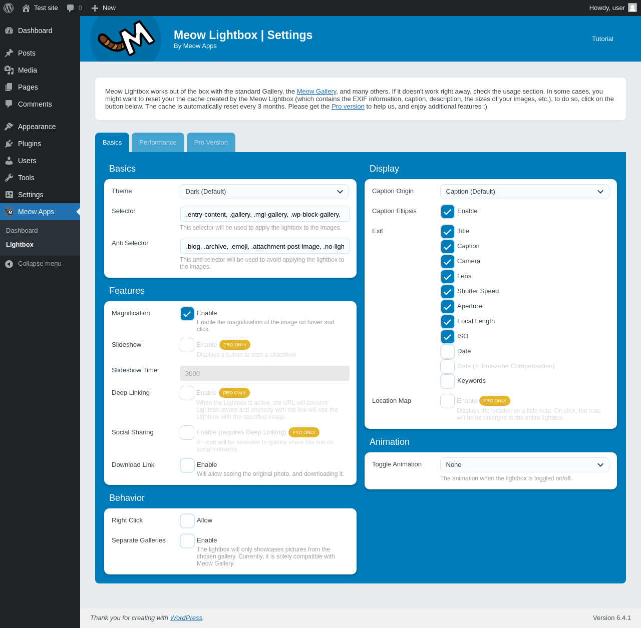Enable the Download Link checkbox
This screenshot has width=641, height=628.
pos(187,465)
